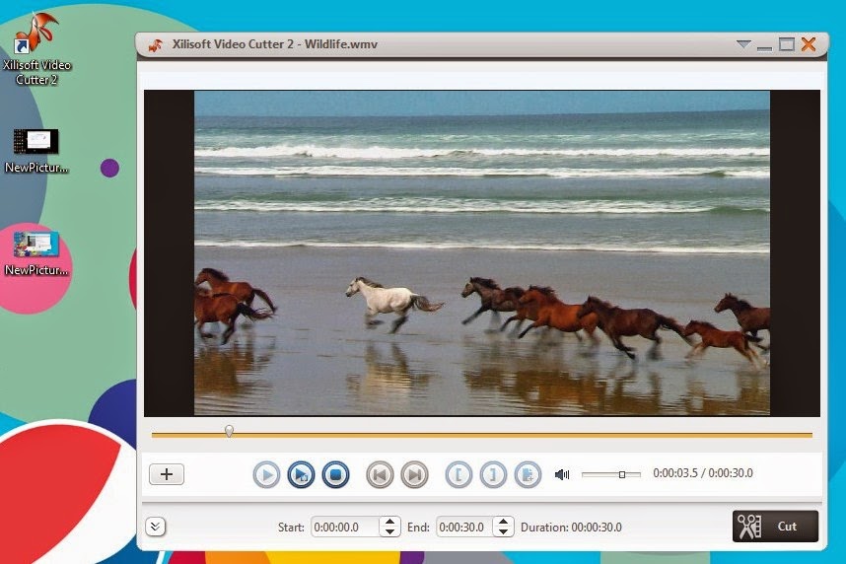Close the Xilisoft Video Cutter window

[x=809, y=44]
